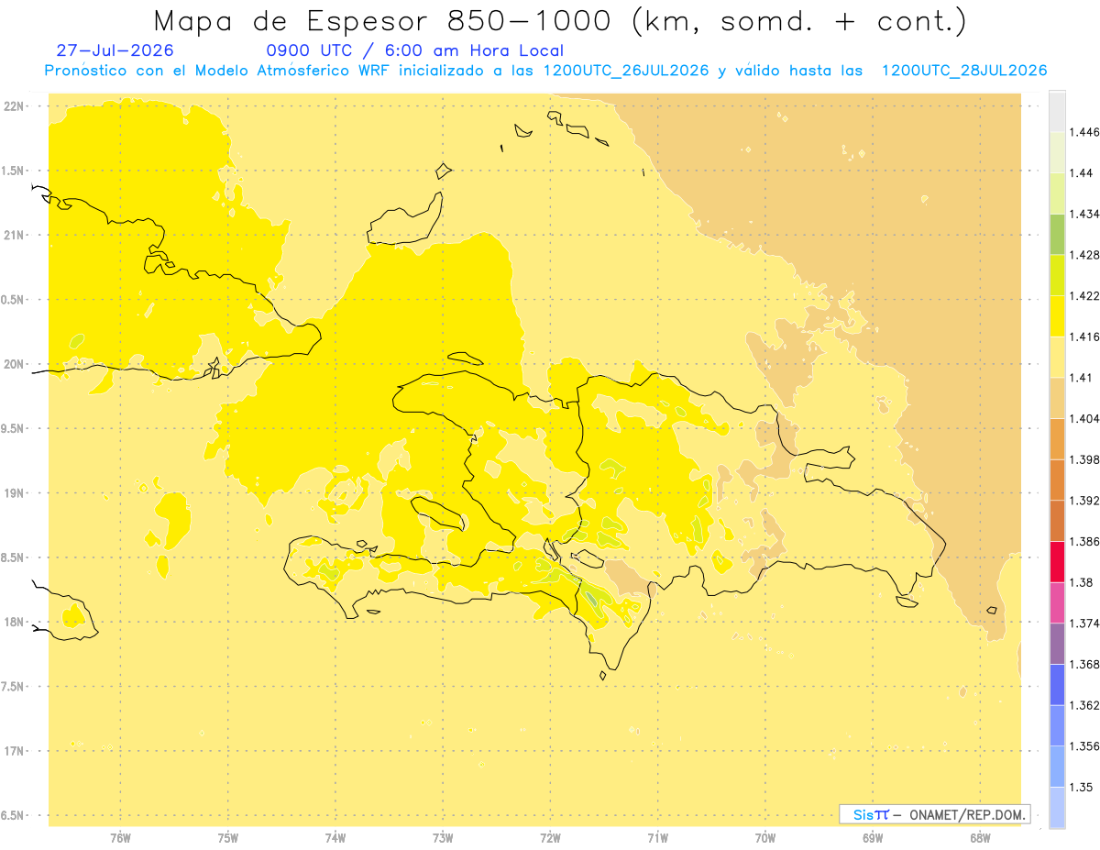
Task: Click the legend value '1.368'
Action: [1084, 664]
